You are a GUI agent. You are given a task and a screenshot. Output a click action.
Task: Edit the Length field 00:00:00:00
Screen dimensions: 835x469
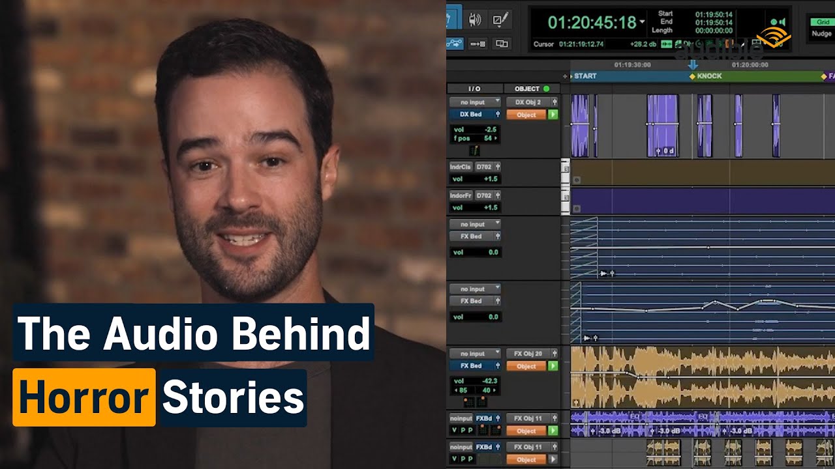click(713, 31)
